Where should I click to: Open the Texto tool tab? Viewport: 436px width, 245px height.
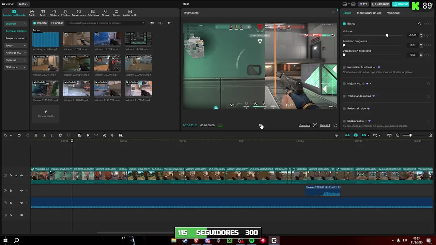point(43,13)
